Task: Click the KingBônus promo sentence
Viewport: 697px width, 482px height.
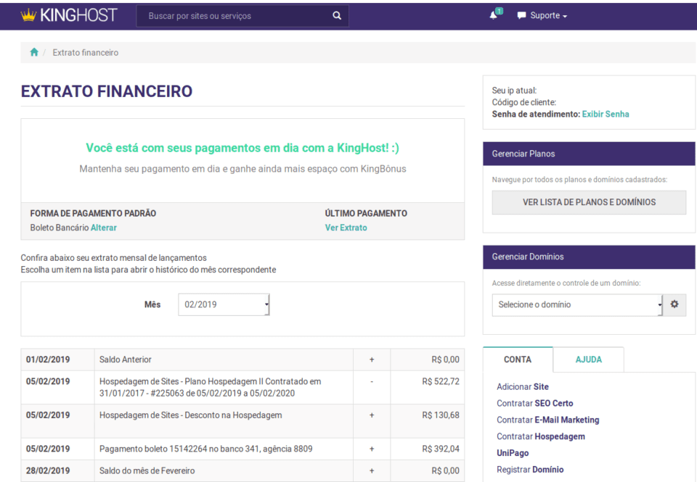Action: (242, 169)
